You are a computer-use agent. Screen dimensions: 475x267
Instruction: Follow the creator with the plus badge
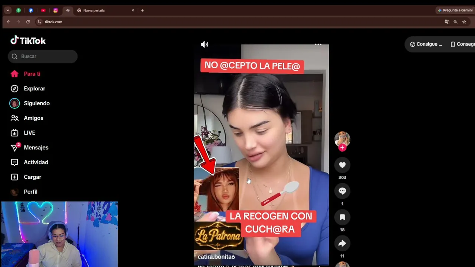click(342, 148)
